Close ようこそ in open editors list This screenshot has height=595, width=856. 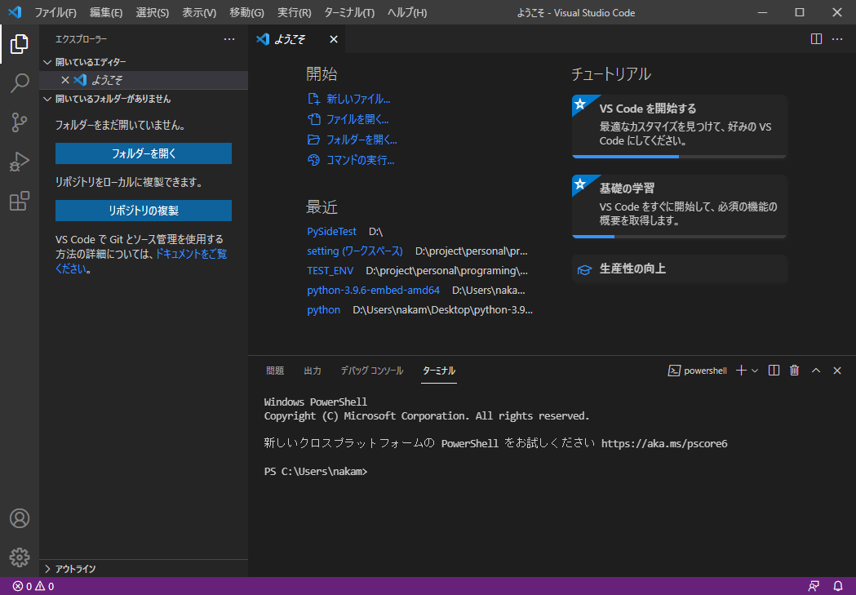65,80
